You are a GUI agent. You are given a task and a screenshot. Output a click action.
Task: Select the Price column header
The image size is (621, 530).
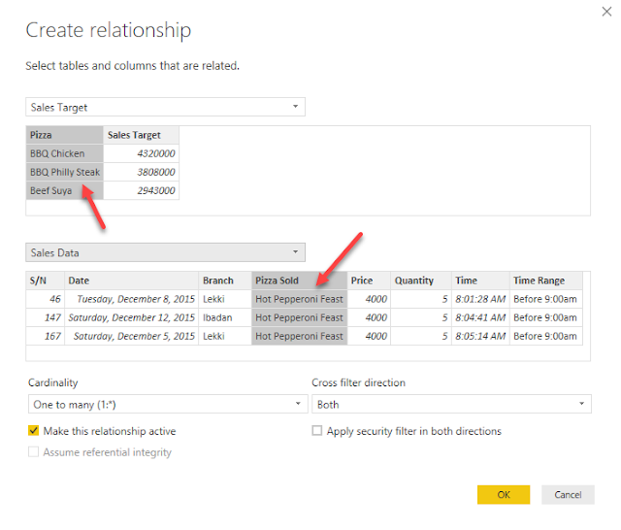(370, 281)
